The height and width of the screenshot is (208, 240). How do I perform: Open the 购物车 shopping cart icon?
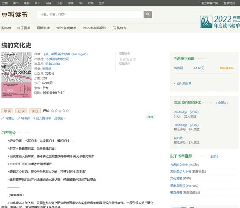[x=120, y=28]
